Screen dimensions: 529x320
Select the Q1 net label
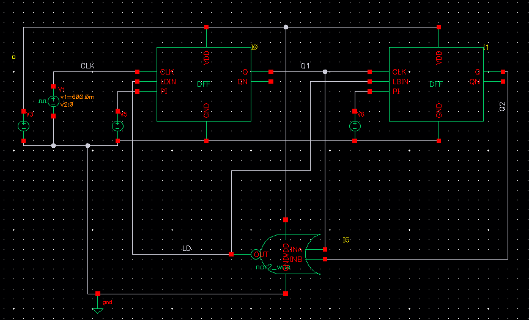click(x=305, y=66)
